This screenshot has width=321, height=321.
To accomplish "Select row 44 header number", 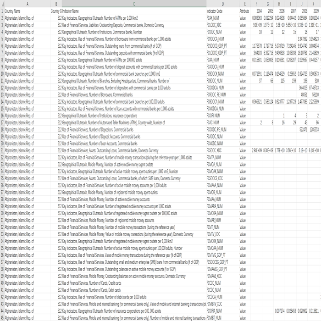I will 2,311.
